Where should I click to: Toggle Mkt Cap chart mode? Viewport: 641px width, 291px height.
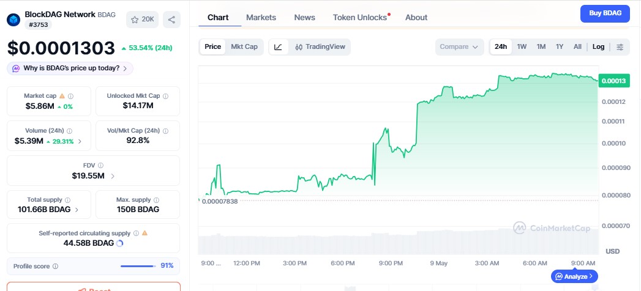pyautogui.click(x=244, y=46)
